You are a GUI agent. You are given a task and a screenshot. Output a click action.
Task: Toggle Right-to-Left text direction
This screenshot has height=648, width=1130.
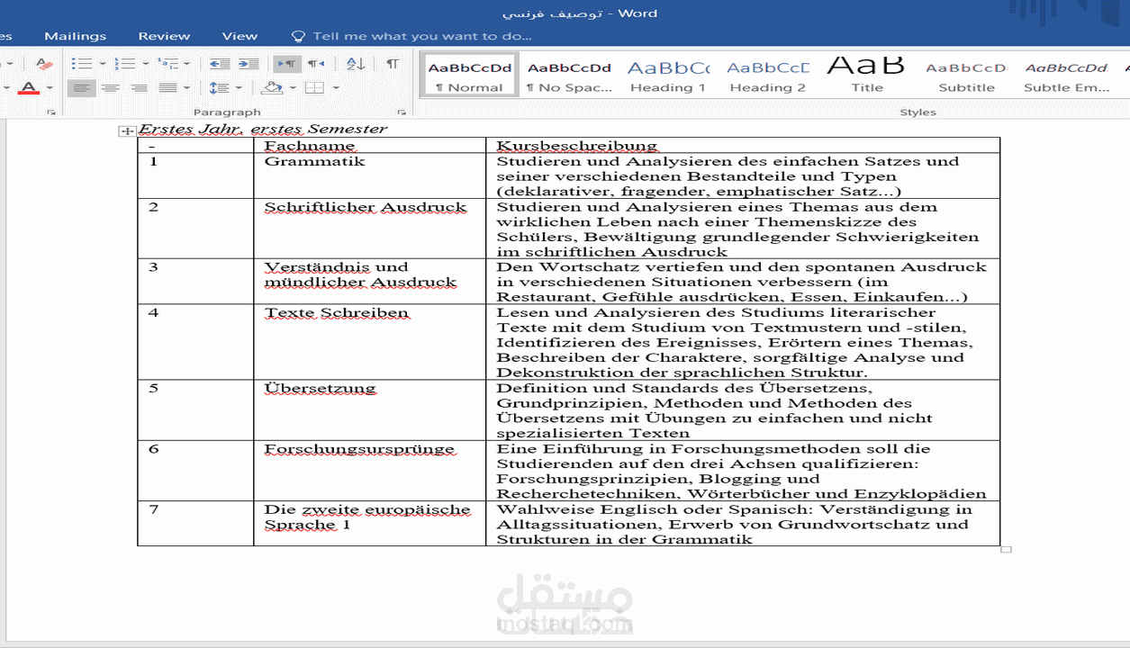[x=315, y=64]
